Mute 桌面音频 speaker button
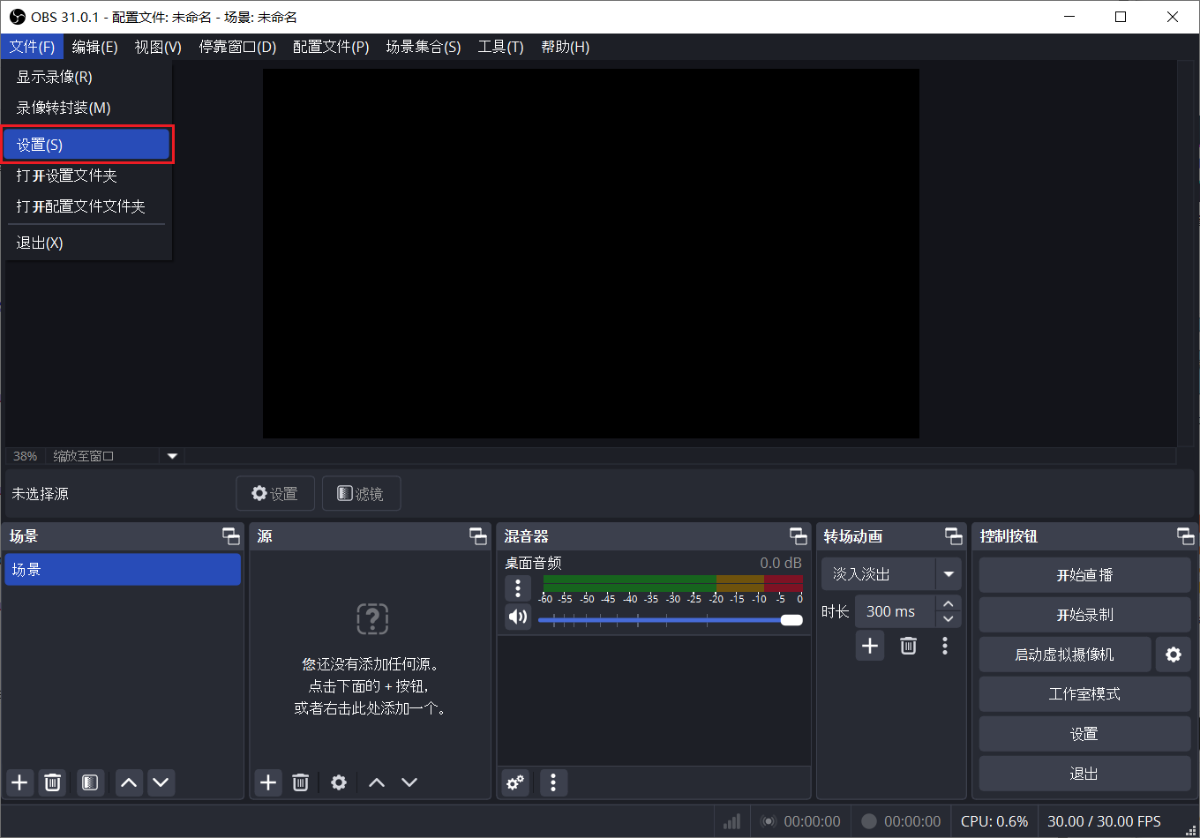 518,617
